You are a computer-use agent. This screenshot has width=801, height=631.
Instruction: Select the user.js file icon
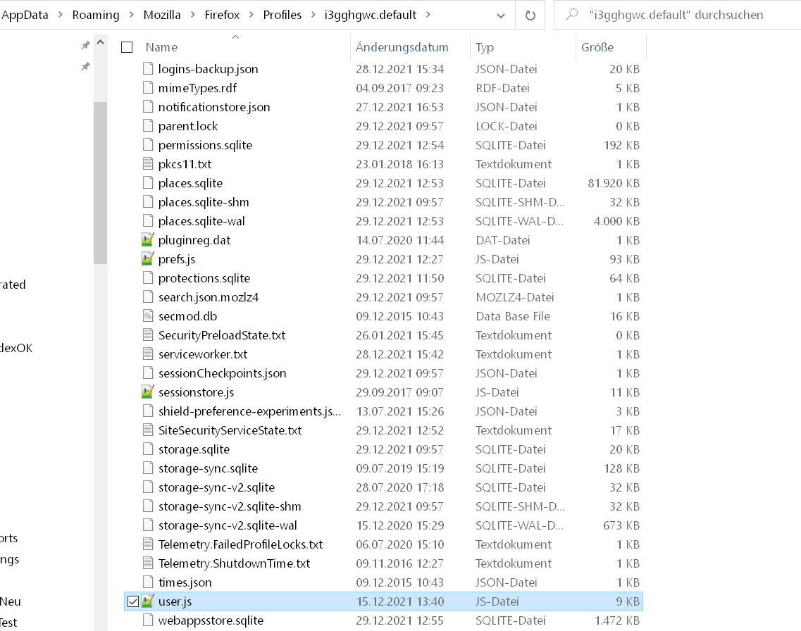pos(148,601)
